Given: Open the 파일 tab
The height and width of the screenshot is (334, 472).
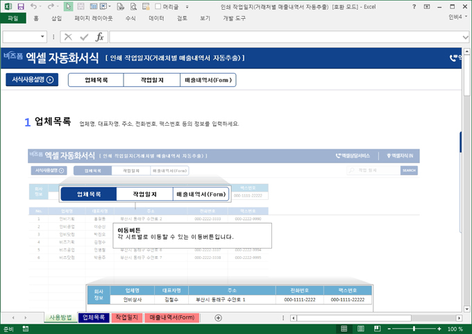Looking at the screenshot, I should point(13,18).
